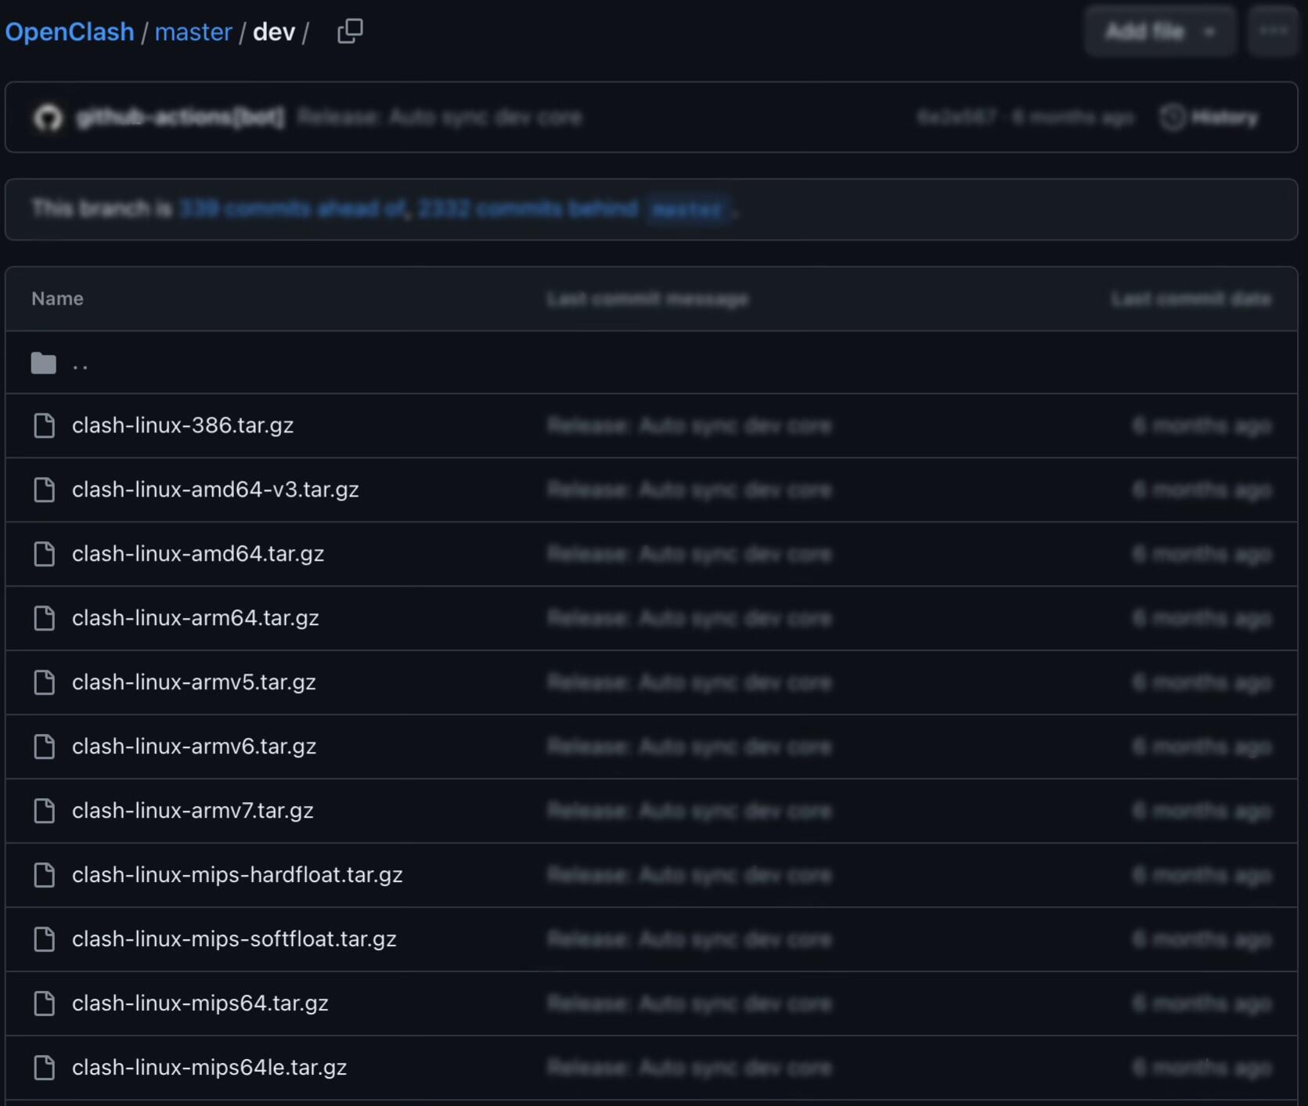Viewport: 1308px width, 1106px height.
Task: Go up to the parent directory
Action: coord(80,363)
